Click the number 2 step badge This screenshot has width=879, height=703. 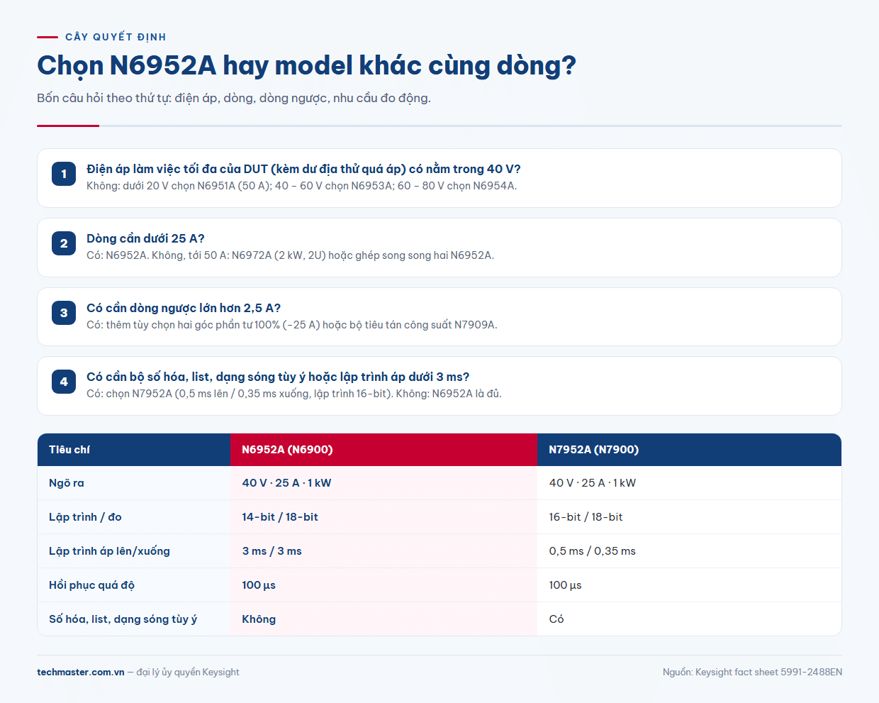pos(64,243)
